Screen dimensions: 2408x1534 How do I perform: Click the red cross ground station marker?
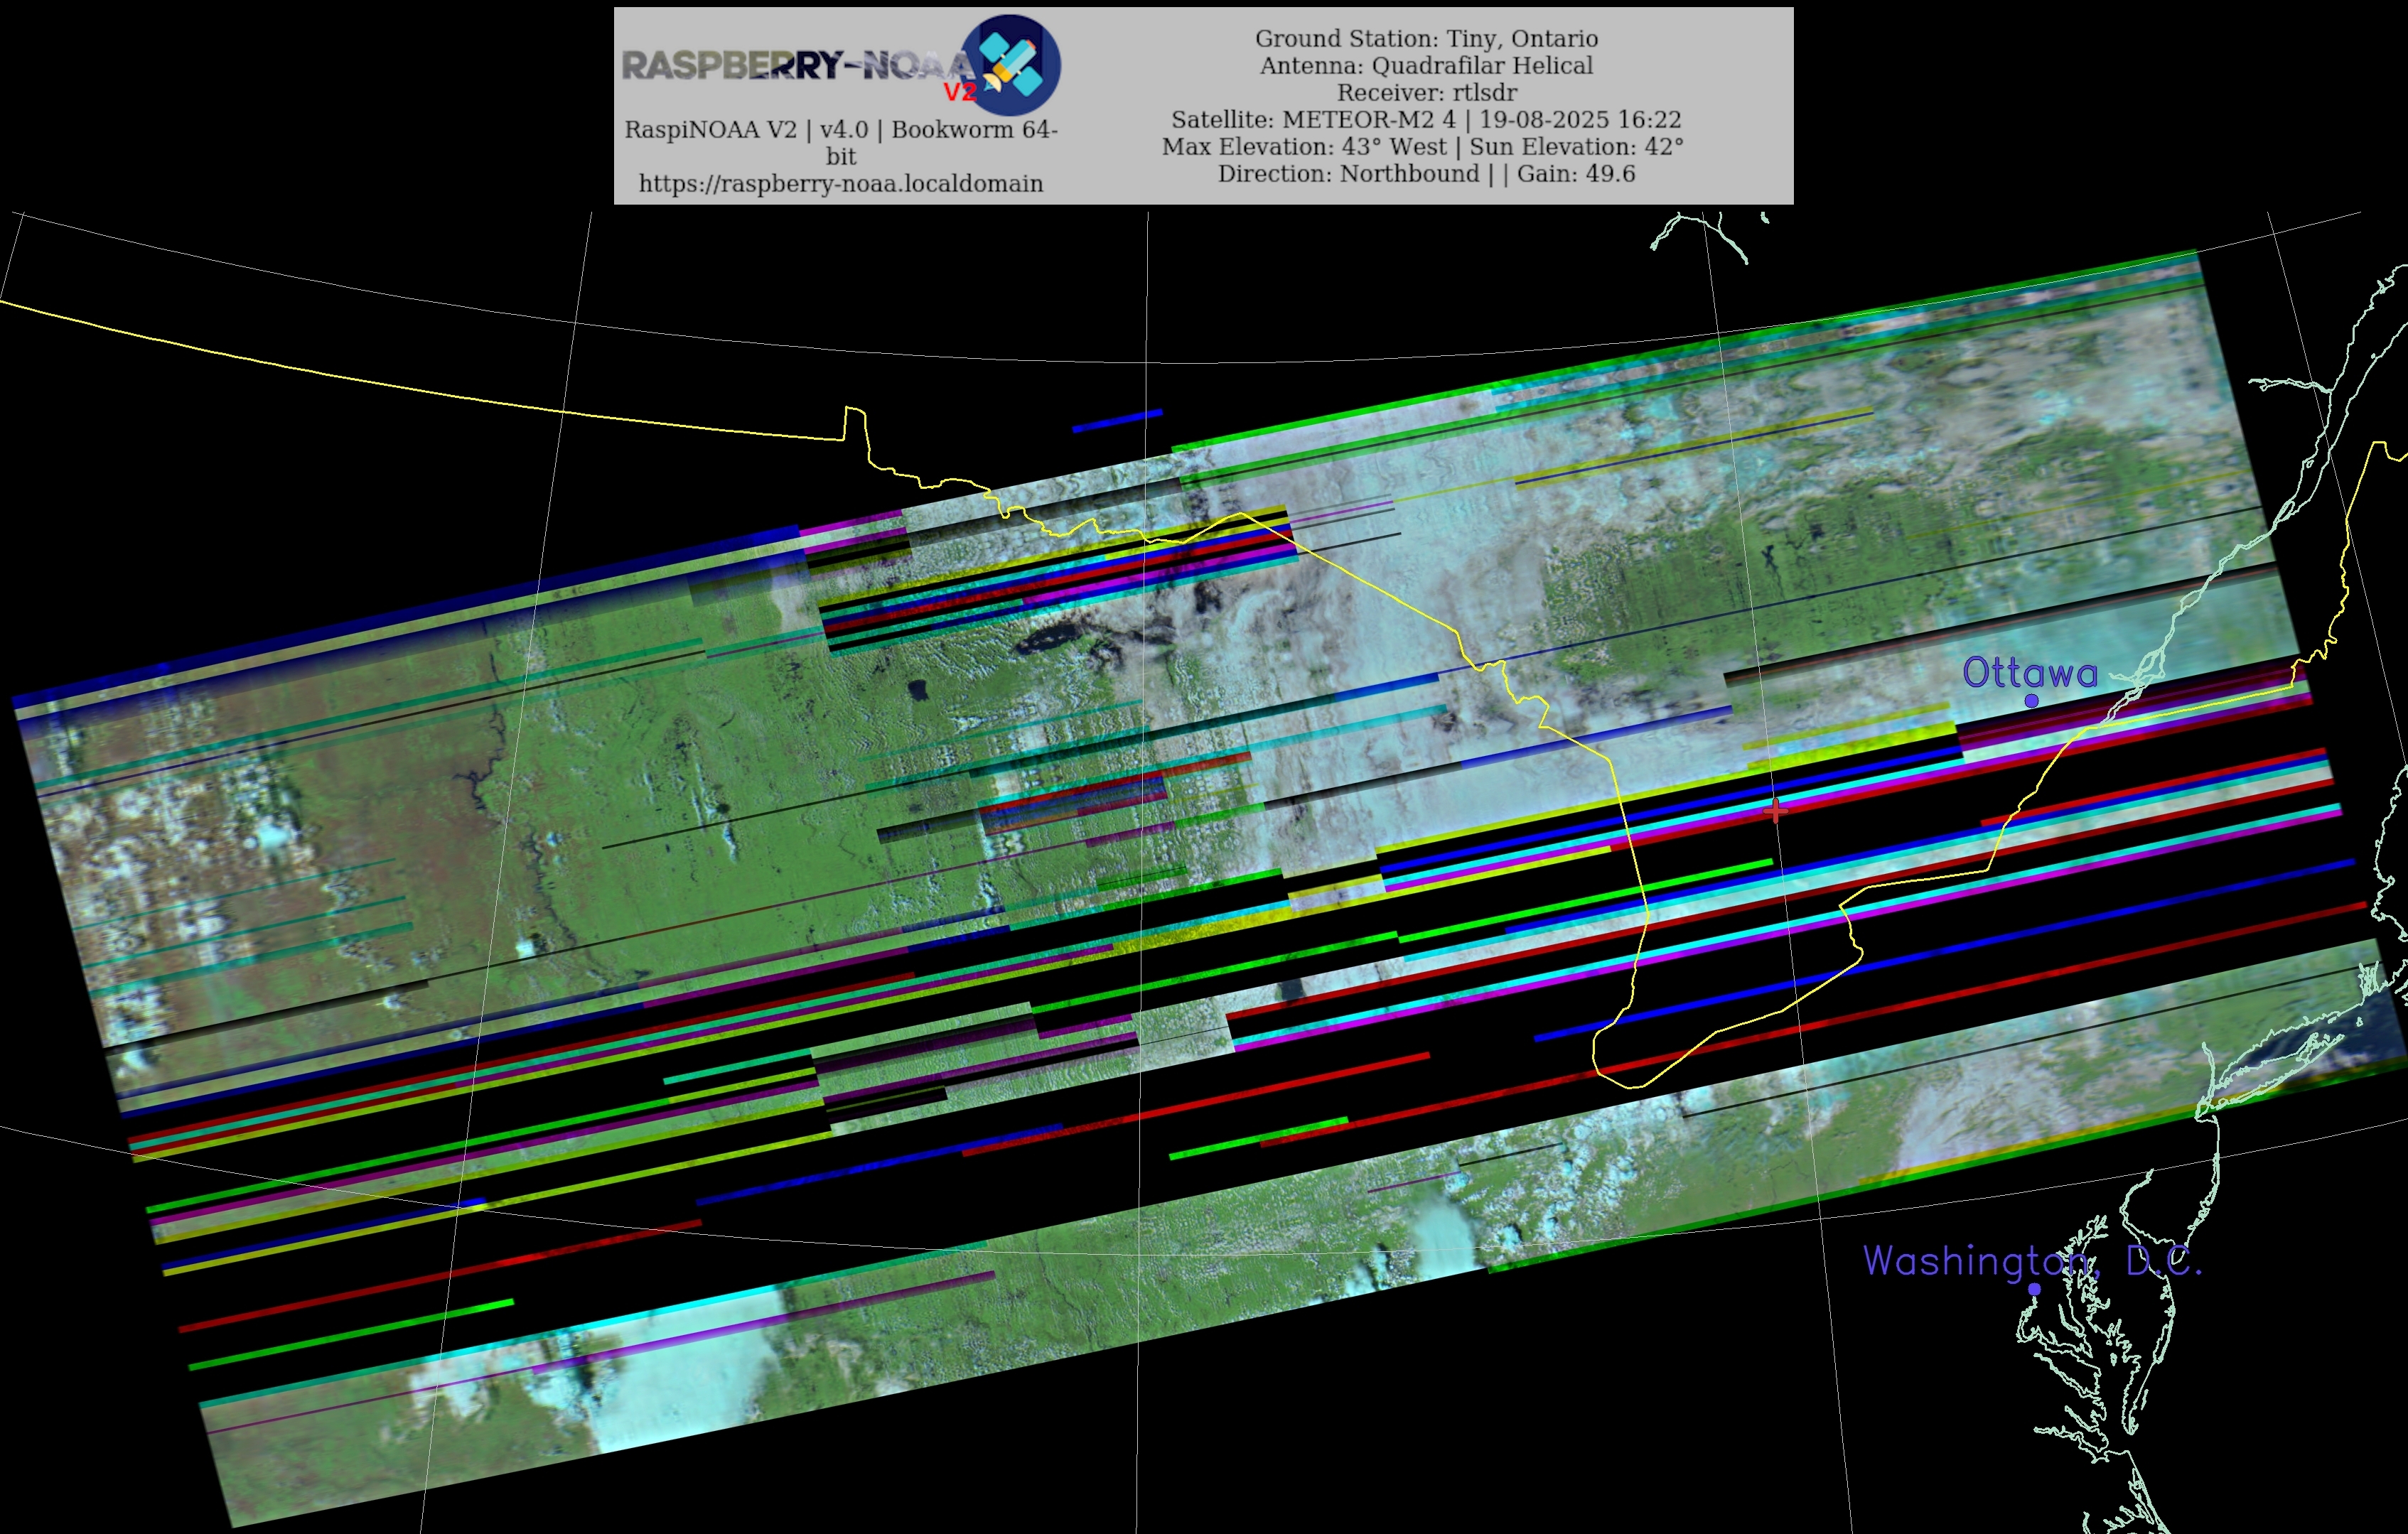pos(1776,811)
